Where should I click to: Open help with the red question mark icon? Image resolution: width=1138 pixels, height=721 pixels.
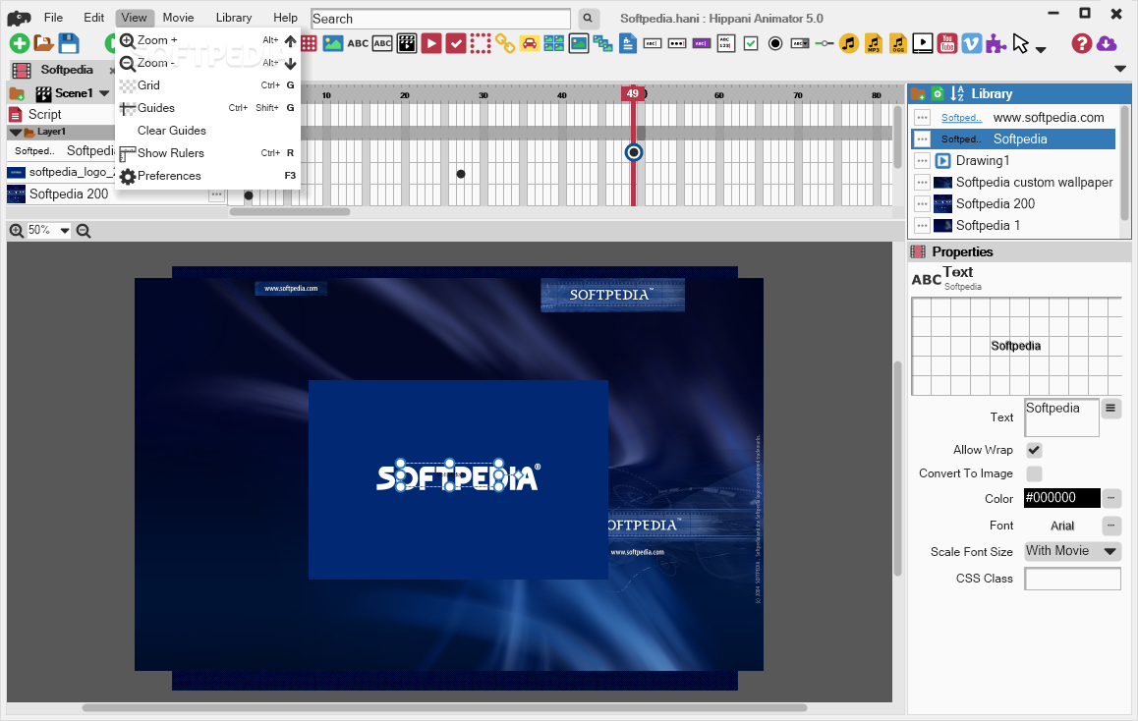[1081, 43]
